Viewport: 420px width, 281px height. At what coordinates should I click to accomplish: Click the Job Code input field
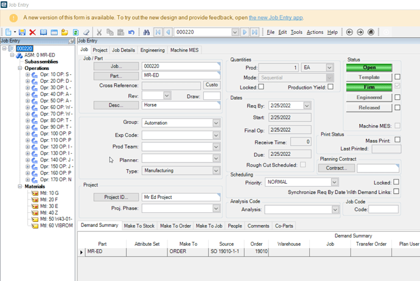click(383, 210)
